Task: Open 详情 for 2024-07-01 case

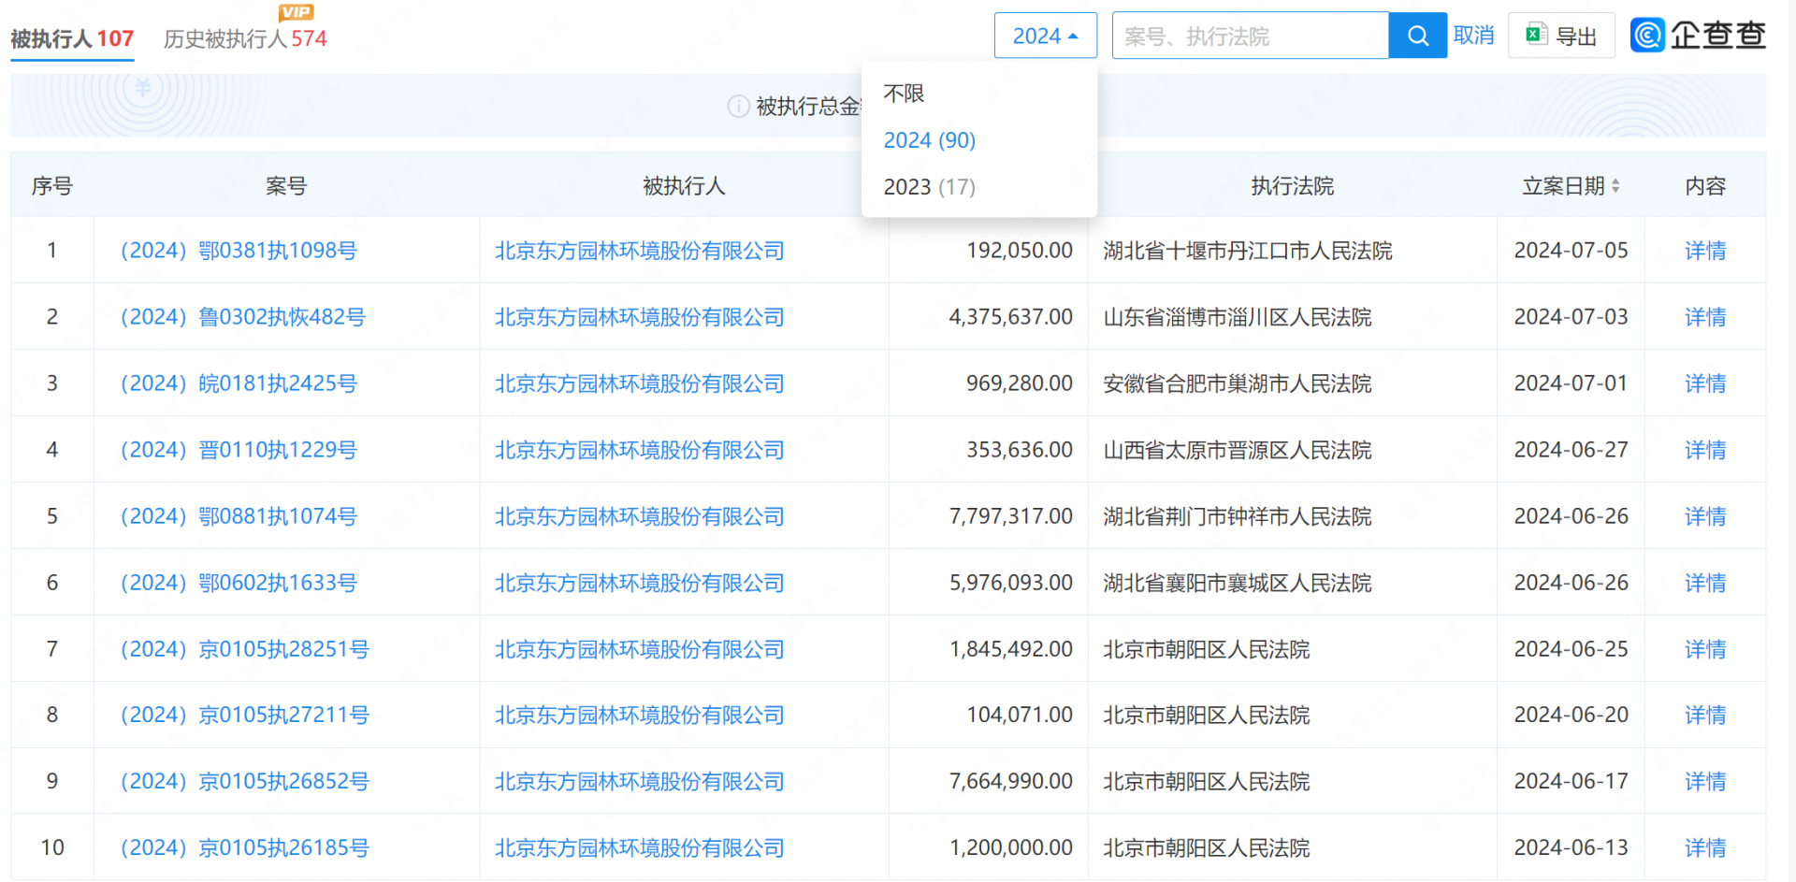Action: tap(1705, 383)
